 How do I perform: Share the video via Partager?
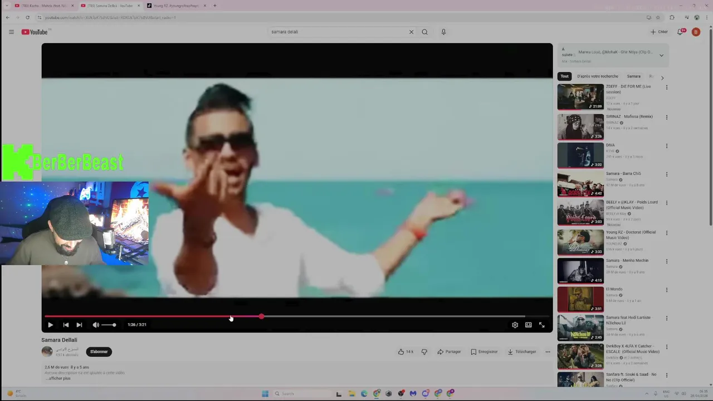[449, 351]
